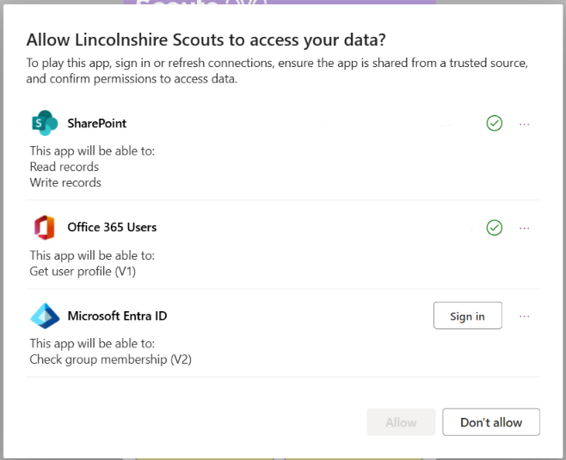Click the green checkmark beside SharePoint
Viewport: 566px width, 460px height.
point(494,124)
